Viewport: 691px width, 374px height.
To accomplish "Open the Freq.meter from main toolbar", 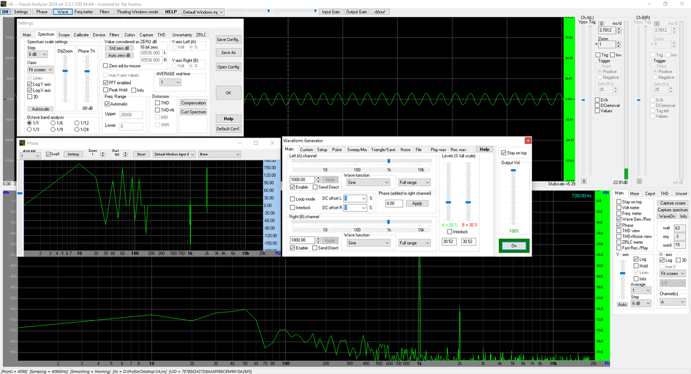I will click(83, 12).
